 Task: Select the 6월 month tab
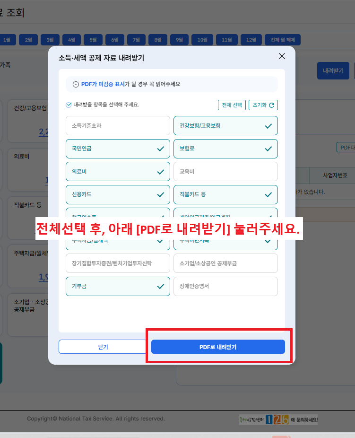click(115, 40)
